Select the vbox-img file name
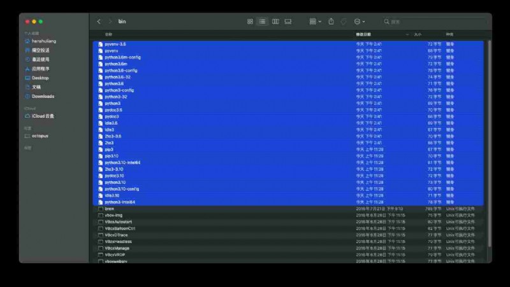 [114, 215]
